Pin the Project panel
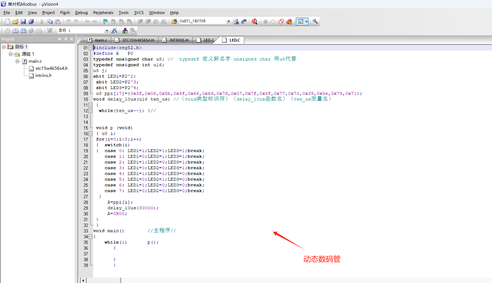 [66, 39]
